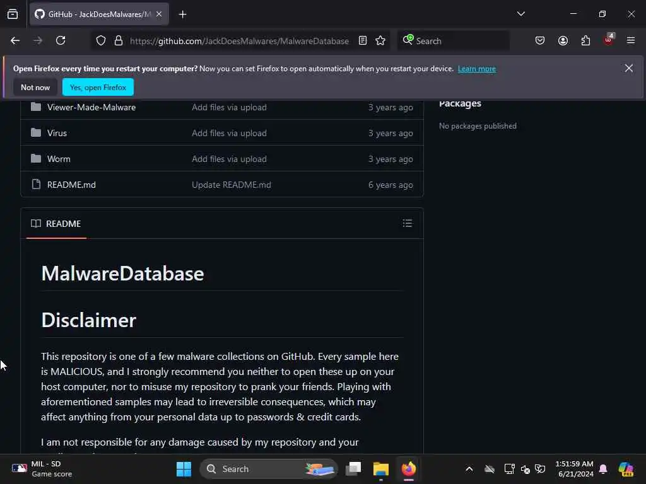
Task: Open Task View on taskbar
Action: click(x=353, y=469)
